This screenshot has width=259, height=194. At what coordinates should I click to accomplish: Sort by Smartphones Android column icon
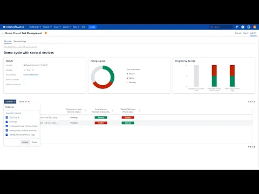[113, 110]
